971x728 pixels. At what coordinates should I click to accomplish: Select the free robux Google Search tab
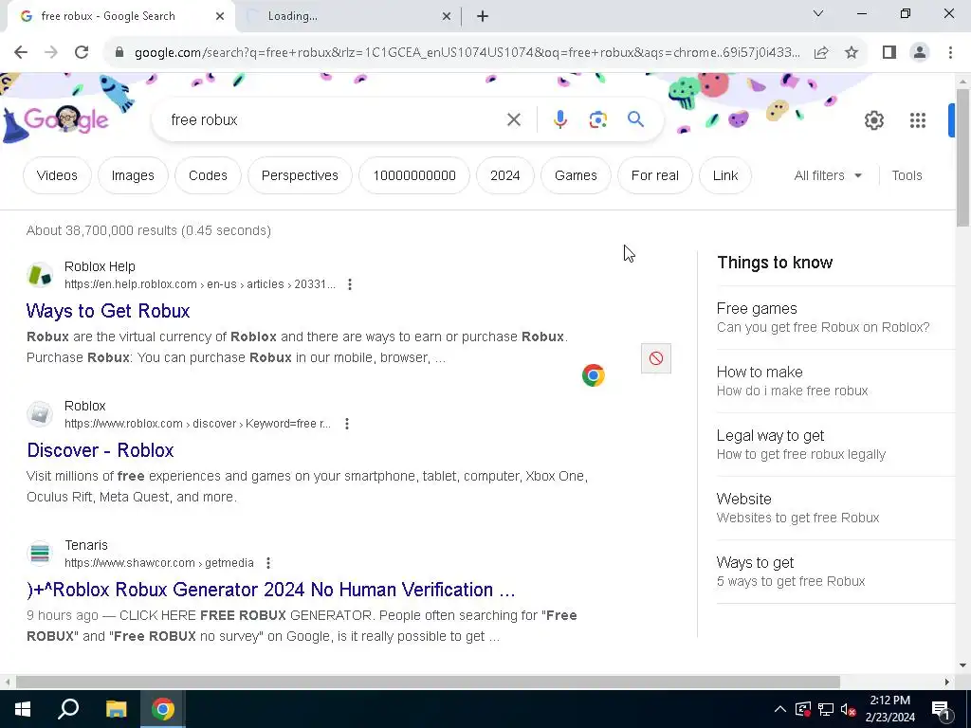[121, 16]
